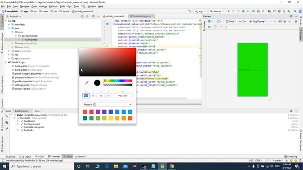The image size is (303, 170).
Task: Open Cortana circle icon in taskbar
Action: pyautogui.click(x=79, y=166)
